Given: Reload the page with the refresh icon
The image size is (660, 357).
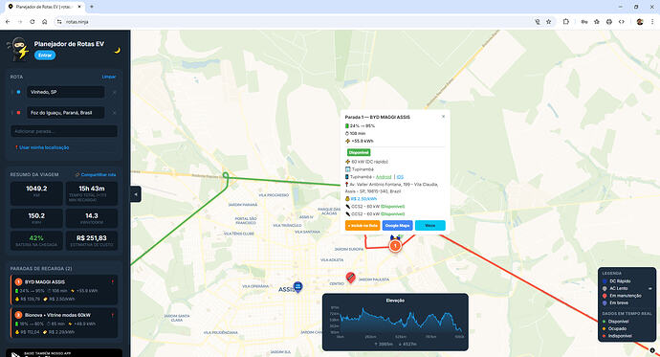Looking at the screenshot, I should coord(32,21).
